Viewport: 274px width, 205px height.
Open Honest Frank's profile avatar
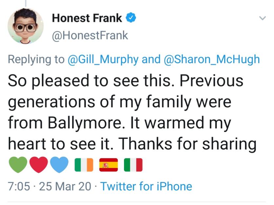26,26
